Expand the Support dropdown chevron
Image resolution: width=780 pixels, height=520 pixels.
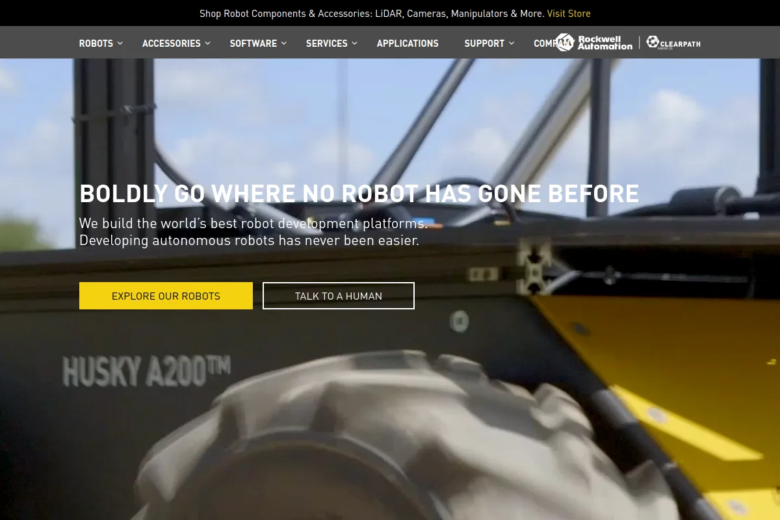click(x=512, y=43)
